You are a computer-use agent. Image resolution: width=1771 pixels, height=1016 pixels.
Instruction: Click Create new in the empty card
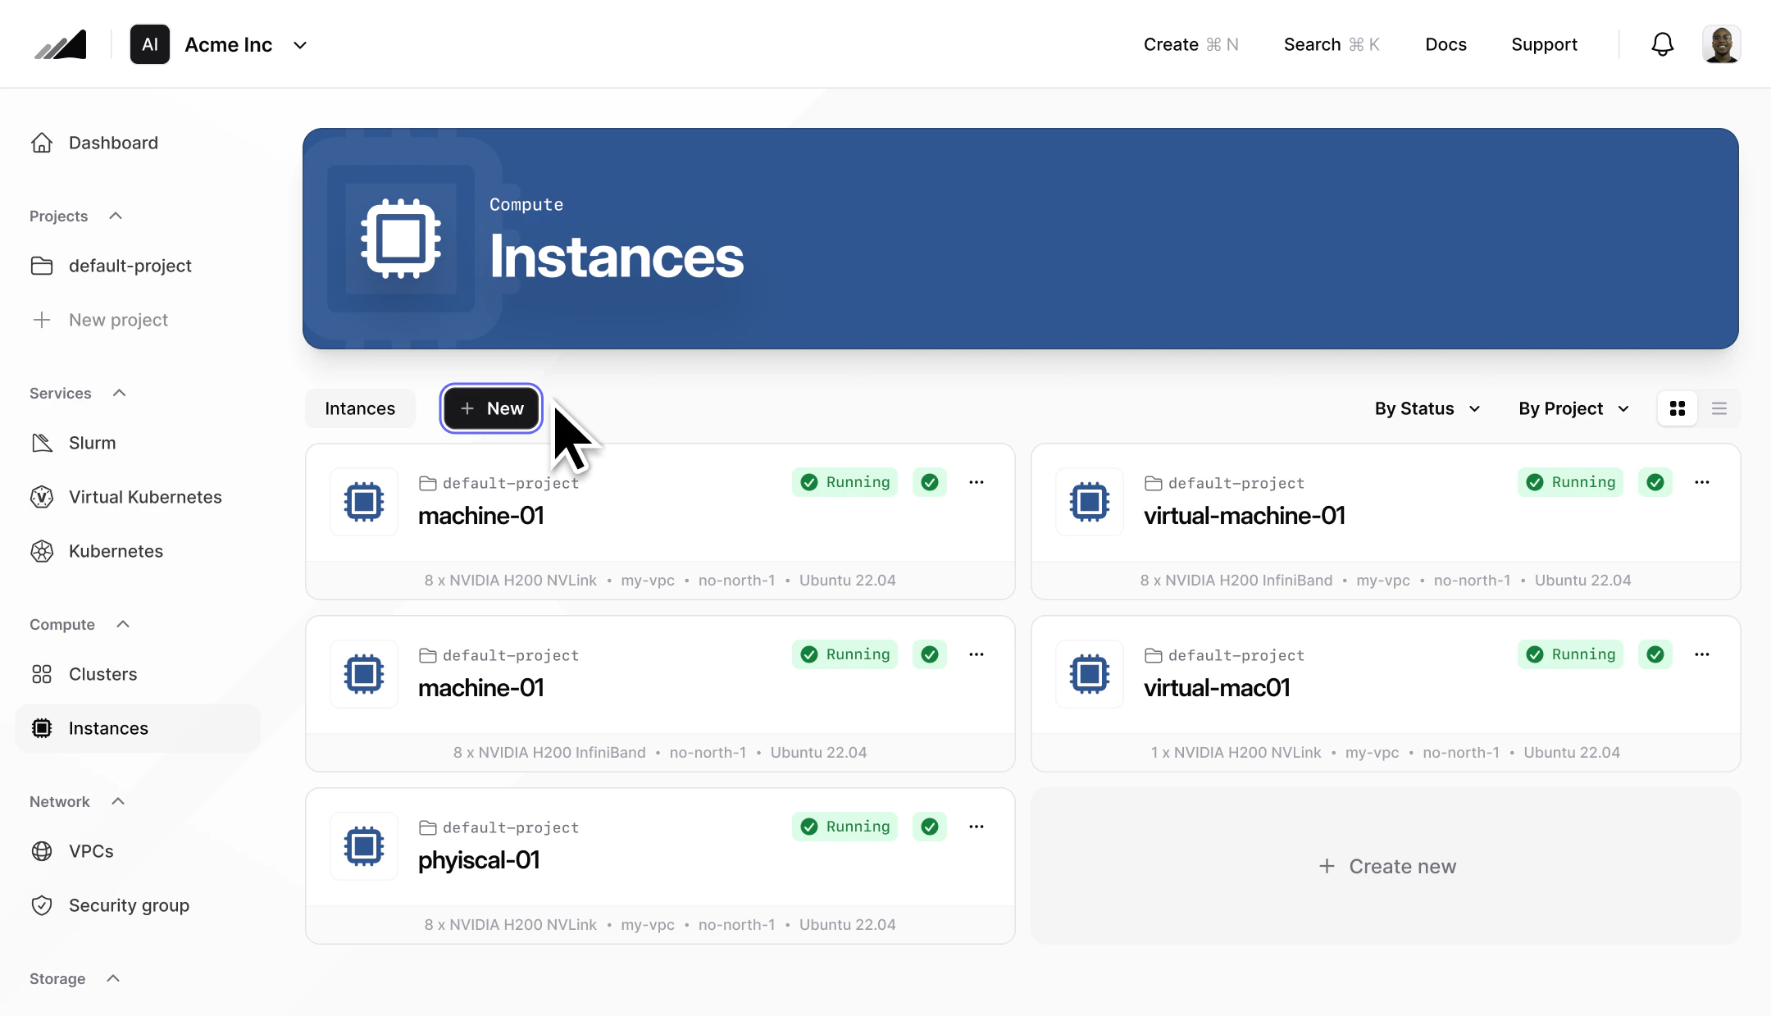[x=1386, y=865]
